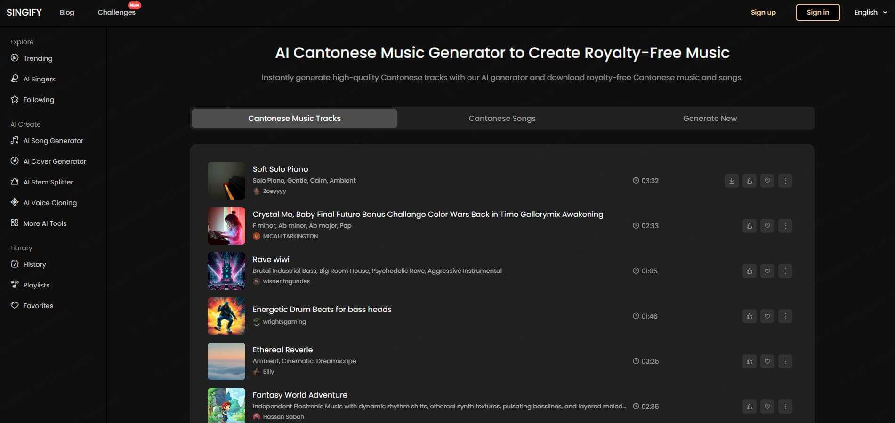This screenshot has width=895, height=423.
Task: Open the Generate New tab
Action: 710,119
